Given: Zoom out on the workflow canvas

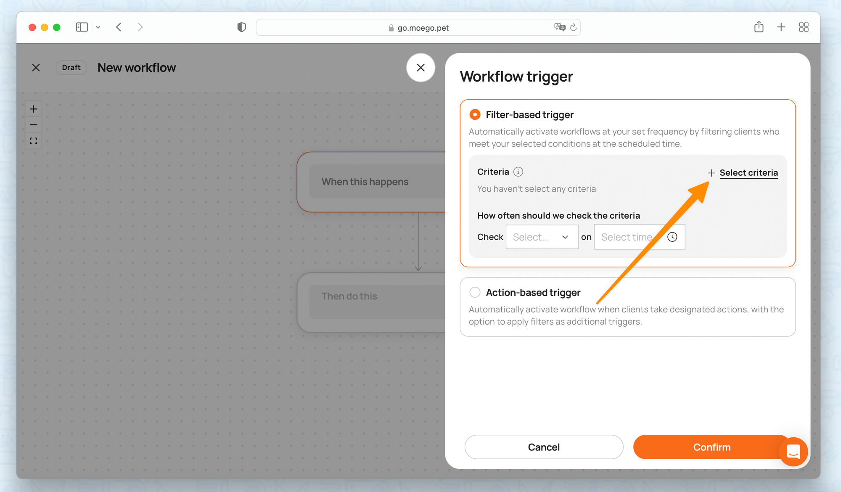Looking at the screenshot, I should point(34,125).
